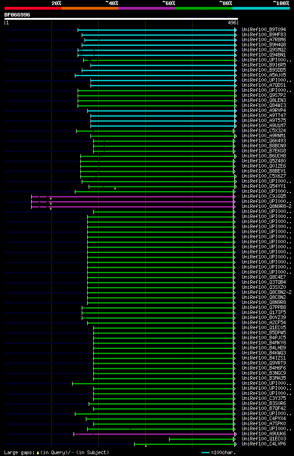Open hit UniRef100_Q6K493
This screenshot has height=456, width=294.
[x=264, y=141]
